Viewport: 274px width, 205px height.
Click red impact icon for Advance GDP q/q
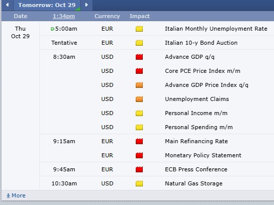pos(139,57)
